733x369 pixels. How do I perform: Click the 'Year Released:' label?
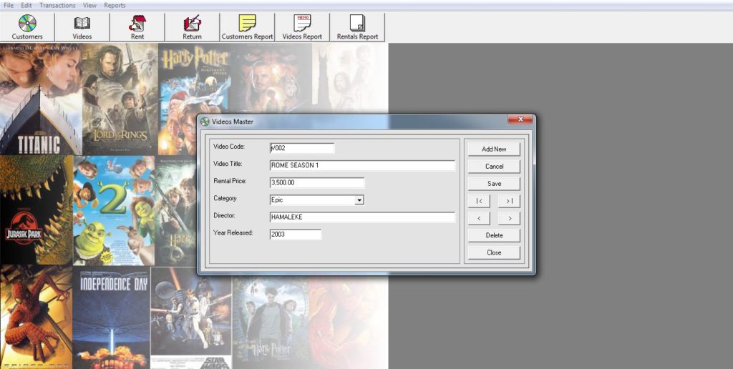(x=233, y=232)
